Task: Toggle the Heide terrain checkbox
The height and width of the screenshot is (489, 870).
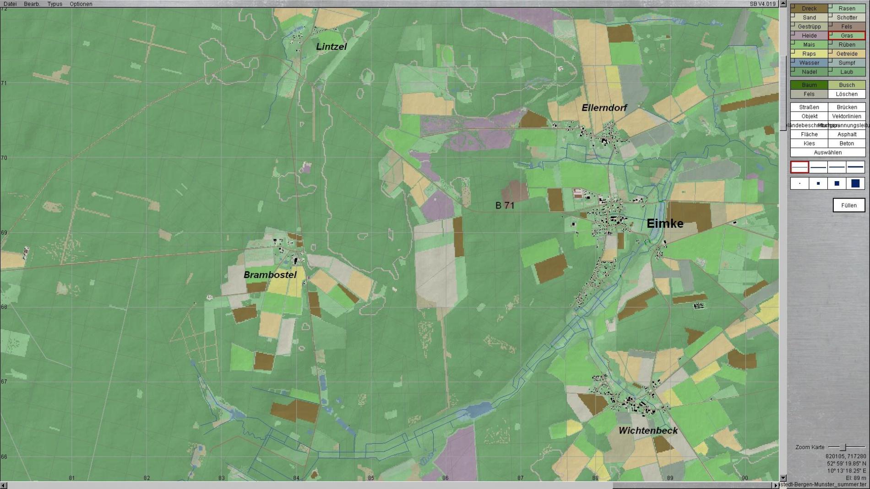Action: pyautogui.click(x=793, y=33)
